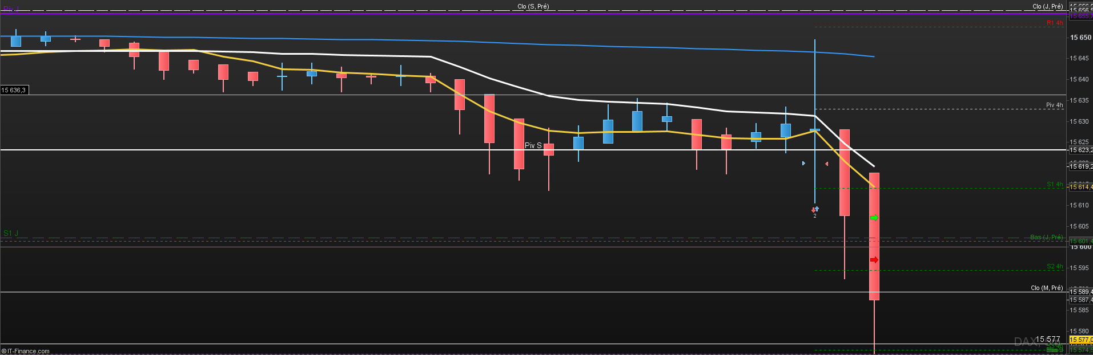
Task: Click the green arrow marker on last candle
Action: click(x=874, y=218)
